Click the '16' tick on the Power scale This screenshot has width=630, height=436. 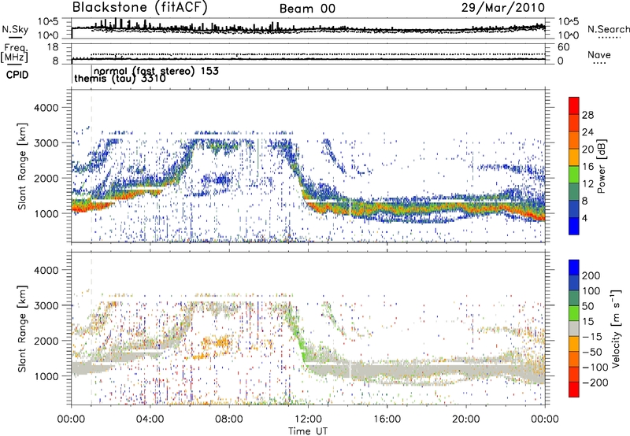[587, 167]
